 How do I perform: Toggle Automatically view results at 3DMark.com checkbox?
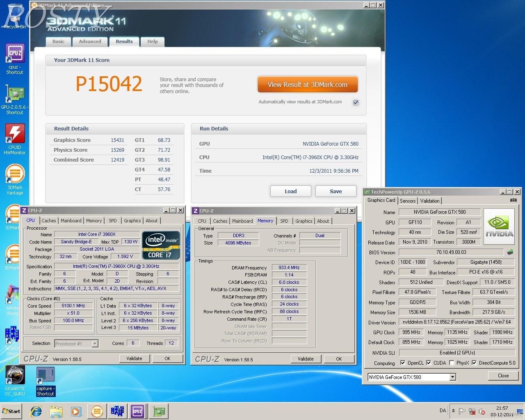[356, 103]
